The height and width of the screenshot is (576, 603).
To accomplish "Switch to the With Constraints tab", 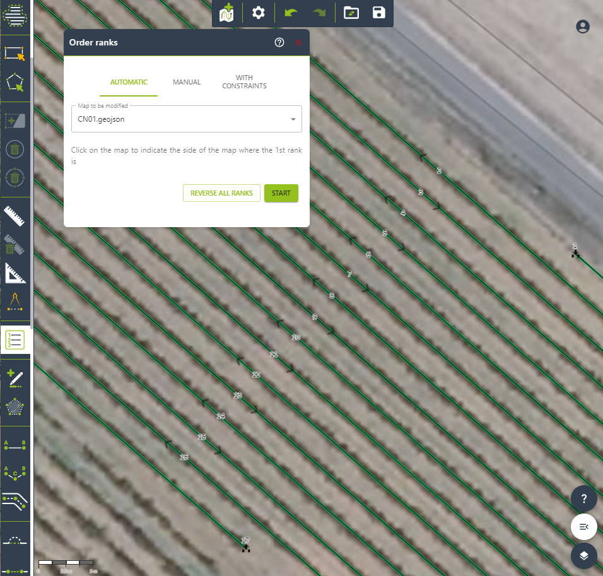I will coord(244,82).
